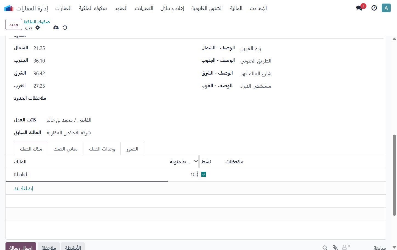
Task: Click متابعة follow button
Action: pos(380,248)
